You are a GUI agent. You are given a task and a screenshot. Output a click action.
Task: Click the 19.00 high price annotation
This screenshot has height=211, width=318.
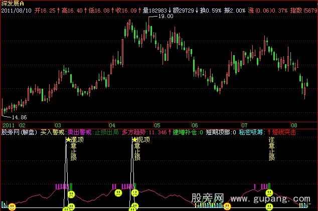click(166, 16)
